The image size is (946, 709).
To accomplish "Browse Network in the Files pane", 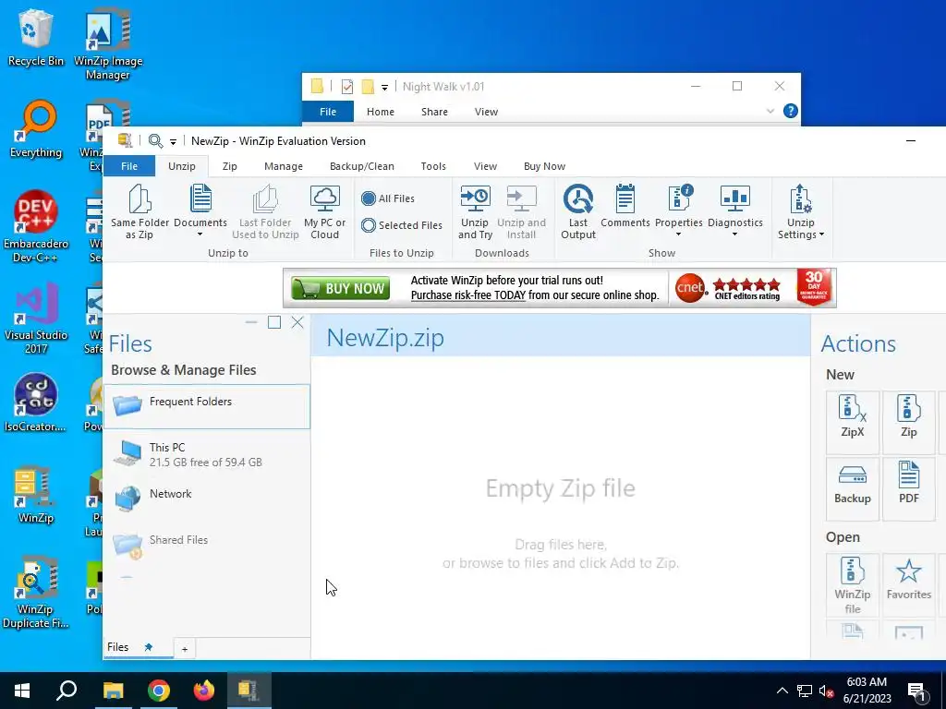I will (207, 498).
